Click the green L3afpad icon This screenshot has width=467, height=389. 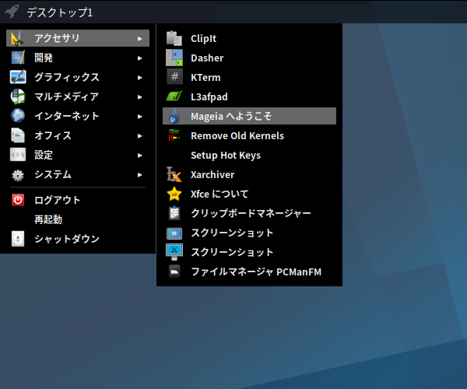coord(174,96)
